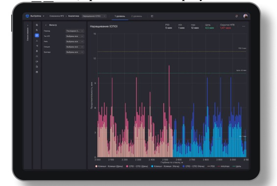Open the document page sidebar icon
The width and height of the screenshot is (277, 186).
(37, 67)
